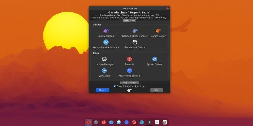This screenshot has width=253, height=126.
Task: Uncheck Show this dialog at start up
Action: pyautogui.click(x=115, y=86)
